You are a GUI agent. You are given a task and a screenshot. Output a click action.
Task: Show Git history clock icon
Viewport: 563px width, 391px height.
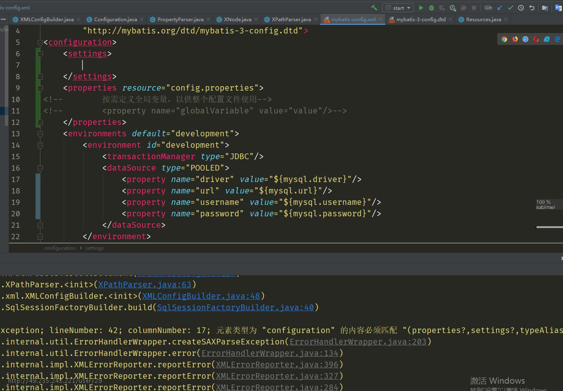521,8
